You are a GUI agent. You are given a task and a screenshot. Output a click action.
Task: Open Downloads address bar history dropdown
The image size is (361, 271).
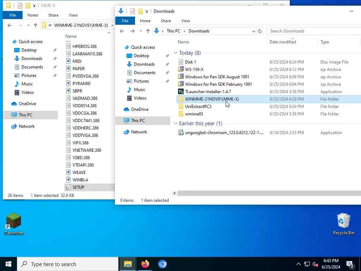253,31
